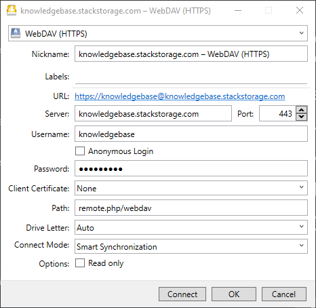Increase port number with up arrow
The height and width of the screenshot is (308, 316).
tap(302, 110)
